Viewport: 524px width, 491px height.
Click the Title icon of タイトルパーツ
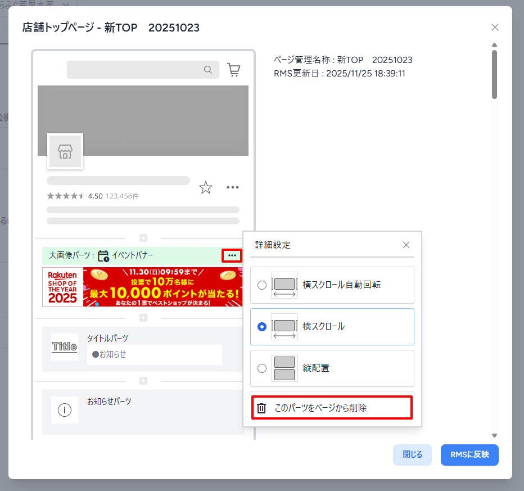click(x=65, y=346)
